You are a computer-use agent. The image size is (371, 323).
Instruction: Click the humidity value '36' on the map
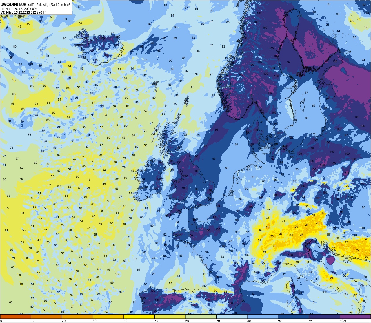[x=260, y=231]
